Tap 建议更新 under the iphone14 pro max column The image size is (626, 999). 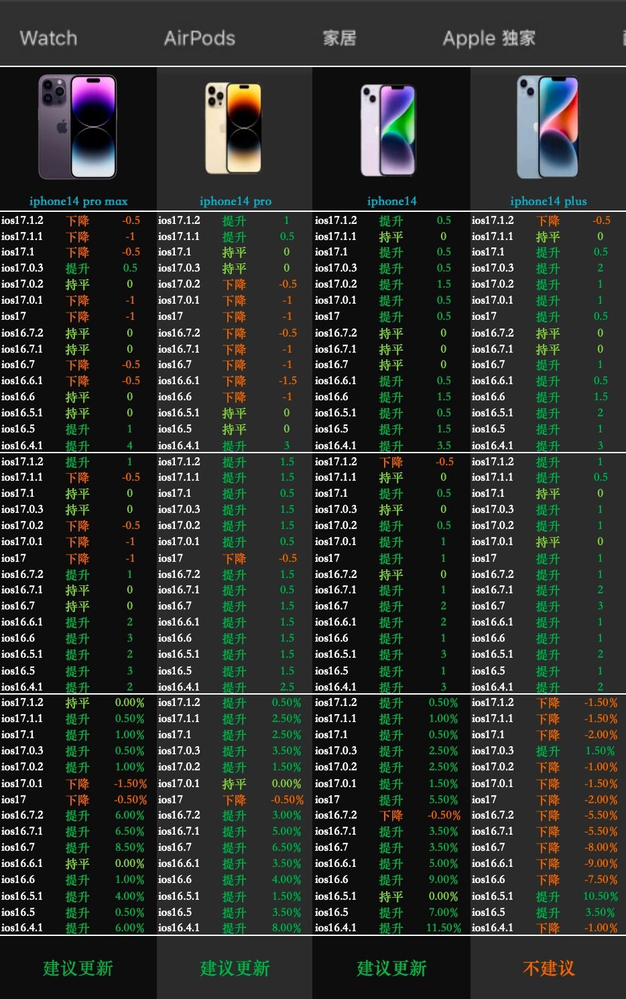tap(78, 968)
